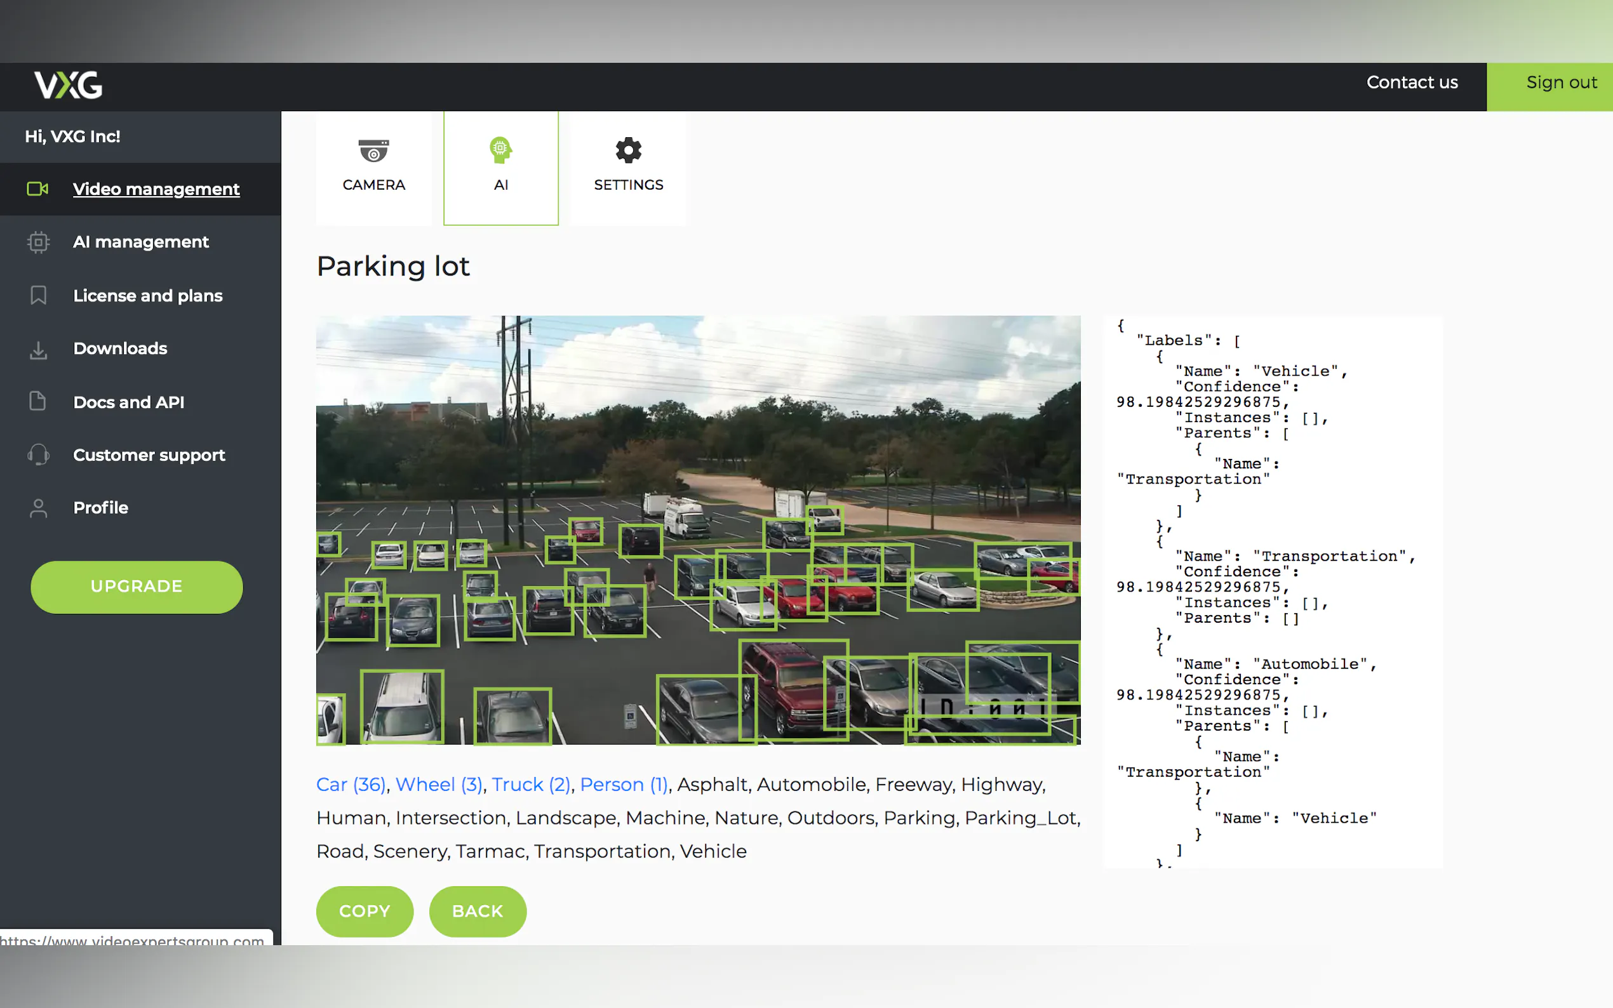
Task: Click the Video management camera icon
Action: pos(37,189)
